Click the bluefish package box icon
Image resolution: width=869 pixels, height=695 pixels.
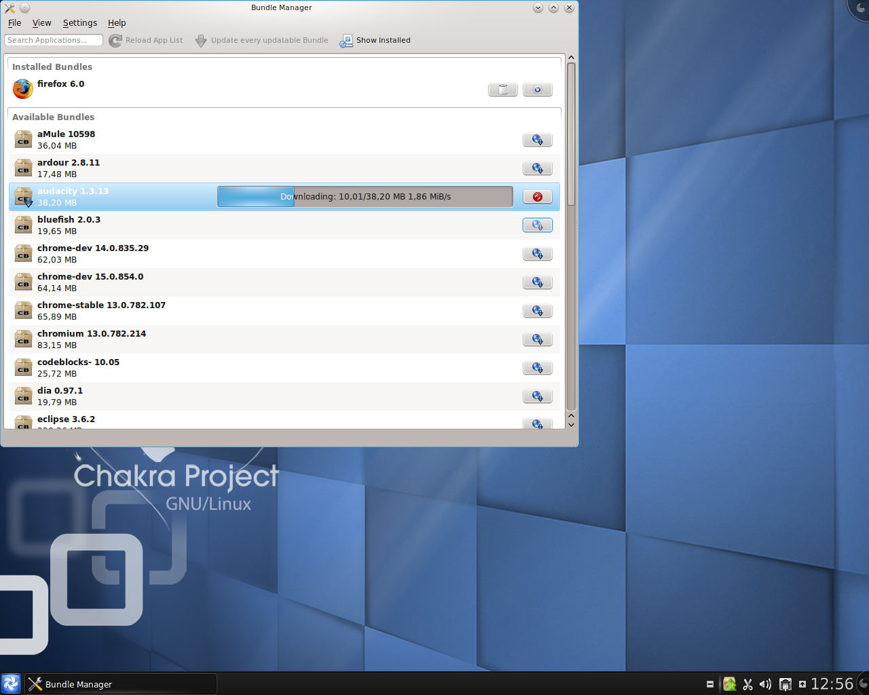[x=23, y=225]
